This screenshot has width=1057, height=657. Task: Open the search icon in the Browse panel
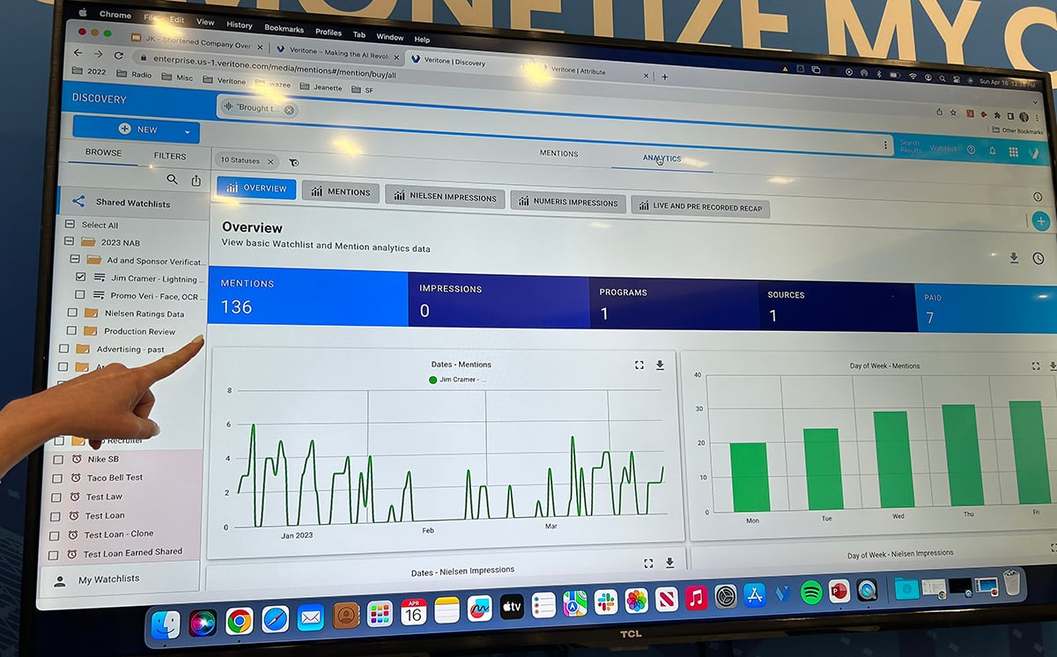(x=172, y=180)
